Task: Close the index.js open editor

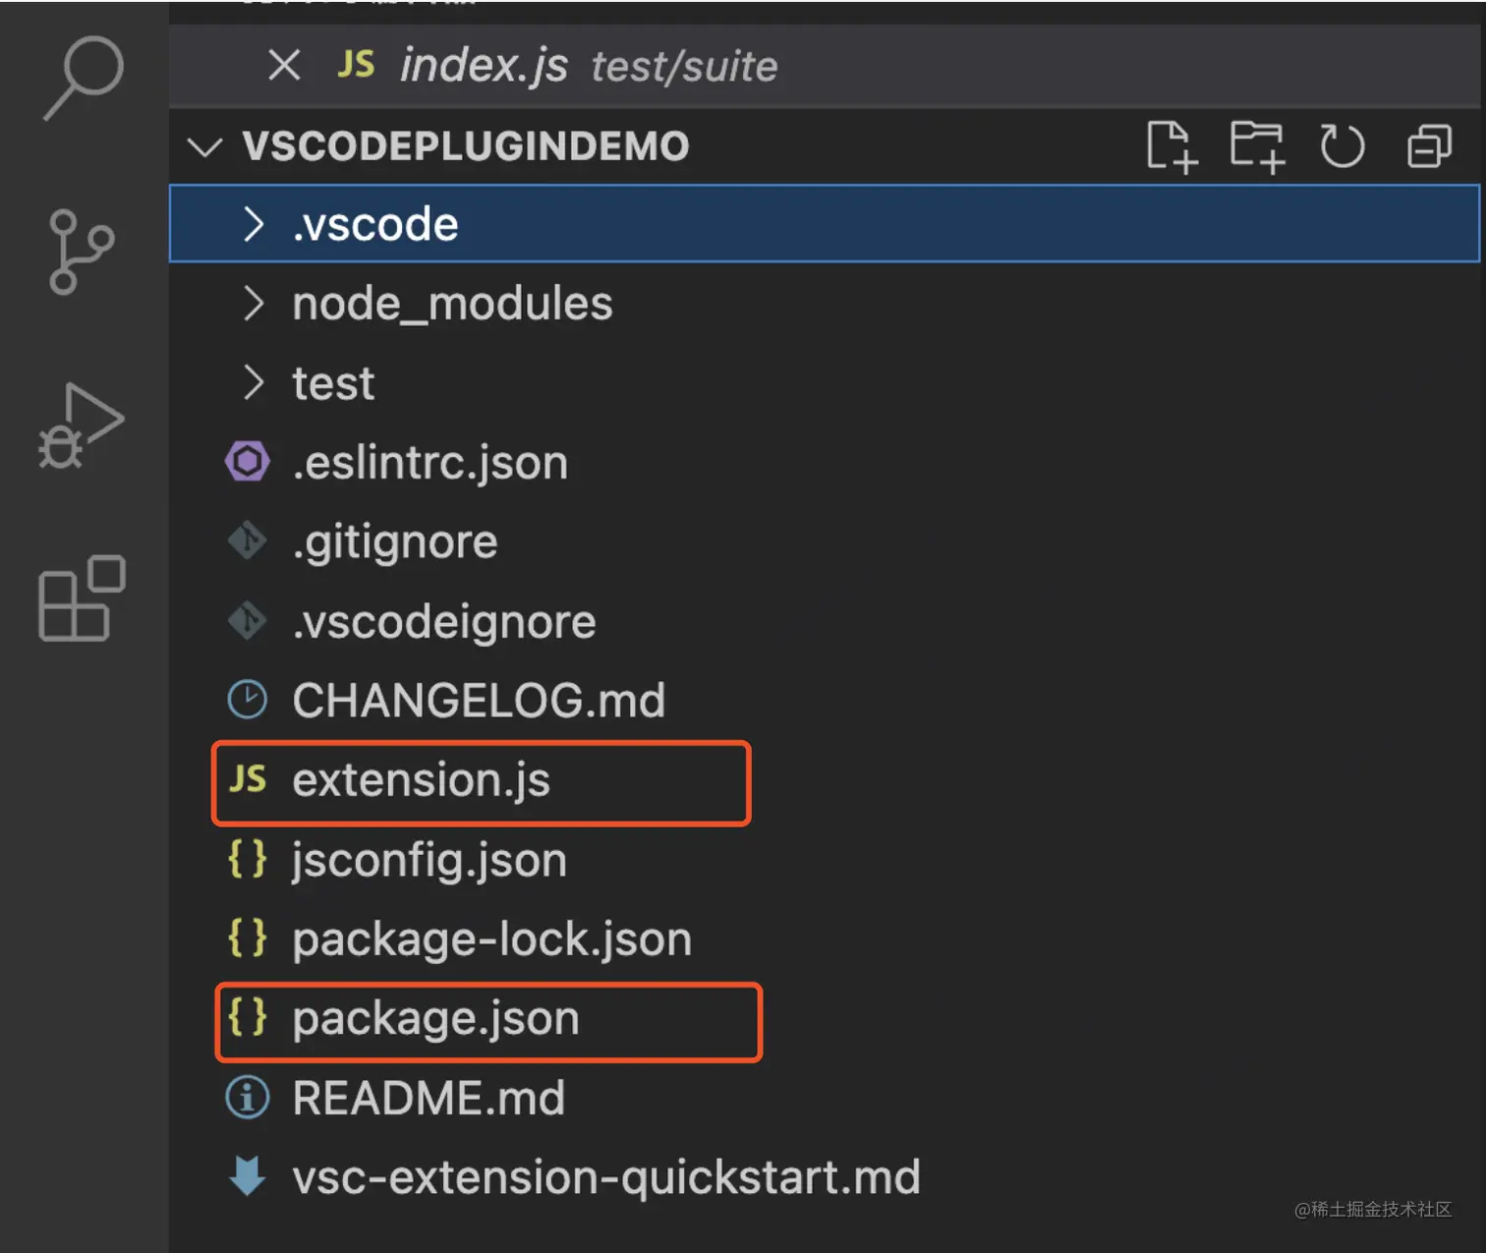Action: pyautogui.click(x=284, y=66)
